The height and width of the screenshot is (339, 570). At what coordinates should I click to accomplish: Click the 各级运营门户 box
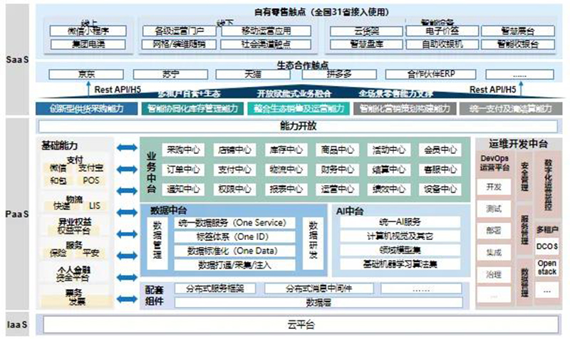[179, 31]
